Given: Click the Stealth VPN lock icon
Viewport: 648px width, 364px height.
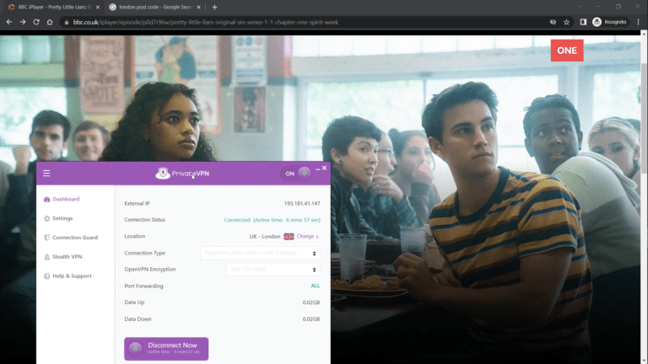Looking at the screenshot, I should tap(46, 257).
